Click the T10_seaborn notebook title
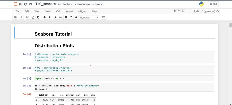The image size is (232, 105). (46, 4)
